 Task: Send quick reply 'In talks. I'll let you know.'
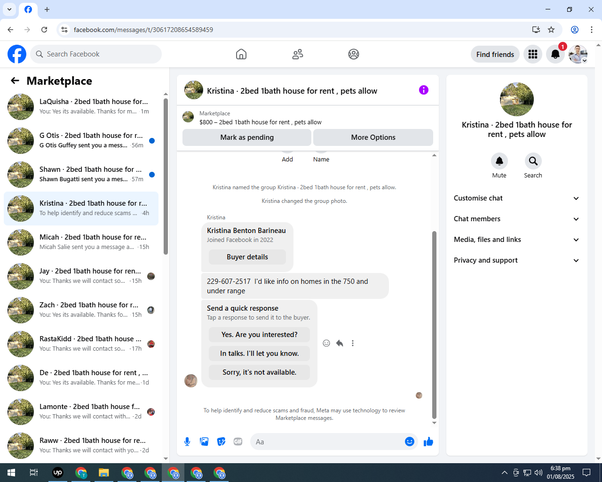[259, 353]
